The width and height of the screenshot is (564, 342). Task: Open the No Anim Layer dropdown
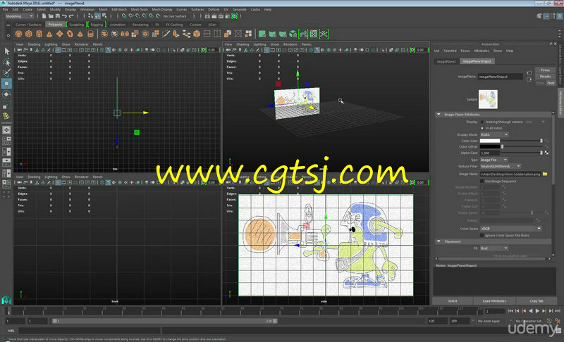[491, 321]
